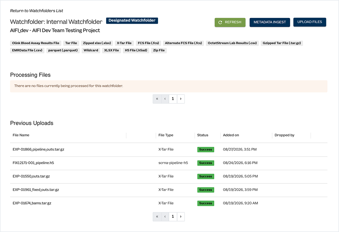The width and height of the screenshot is (339, 232).
Task: Go to previous page of Processing Files
Action: tap(165, 99)
